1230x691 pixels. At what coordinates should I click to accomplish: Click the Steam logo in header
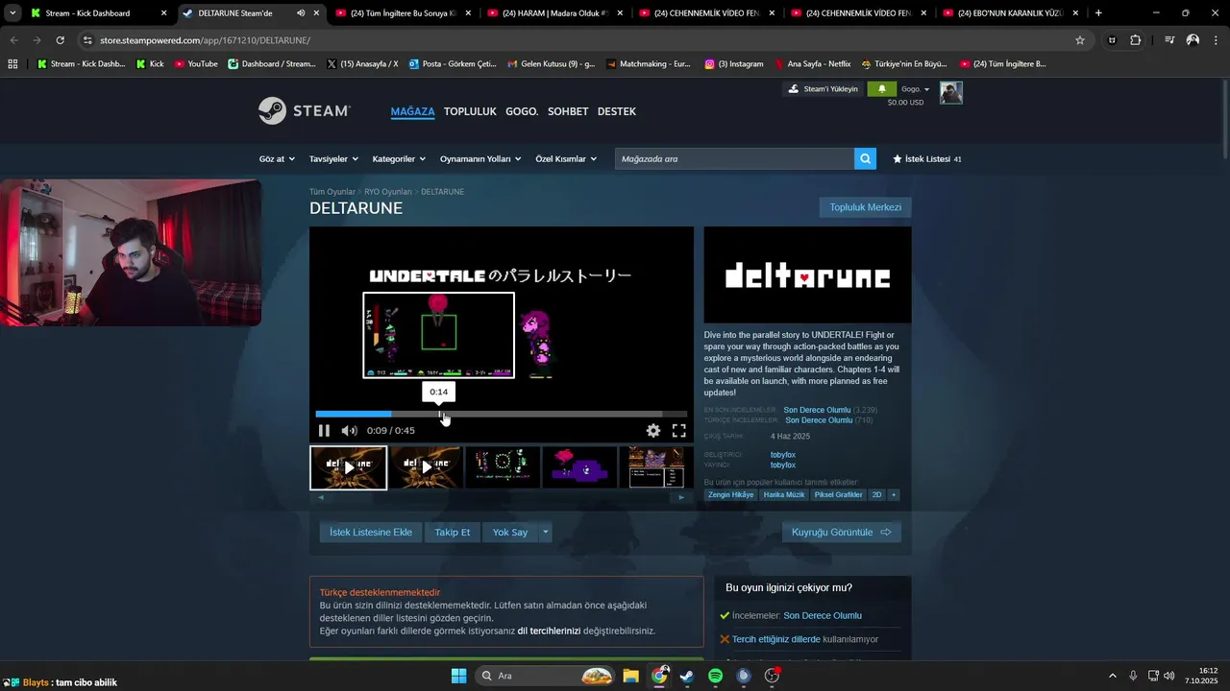[304, 110]
